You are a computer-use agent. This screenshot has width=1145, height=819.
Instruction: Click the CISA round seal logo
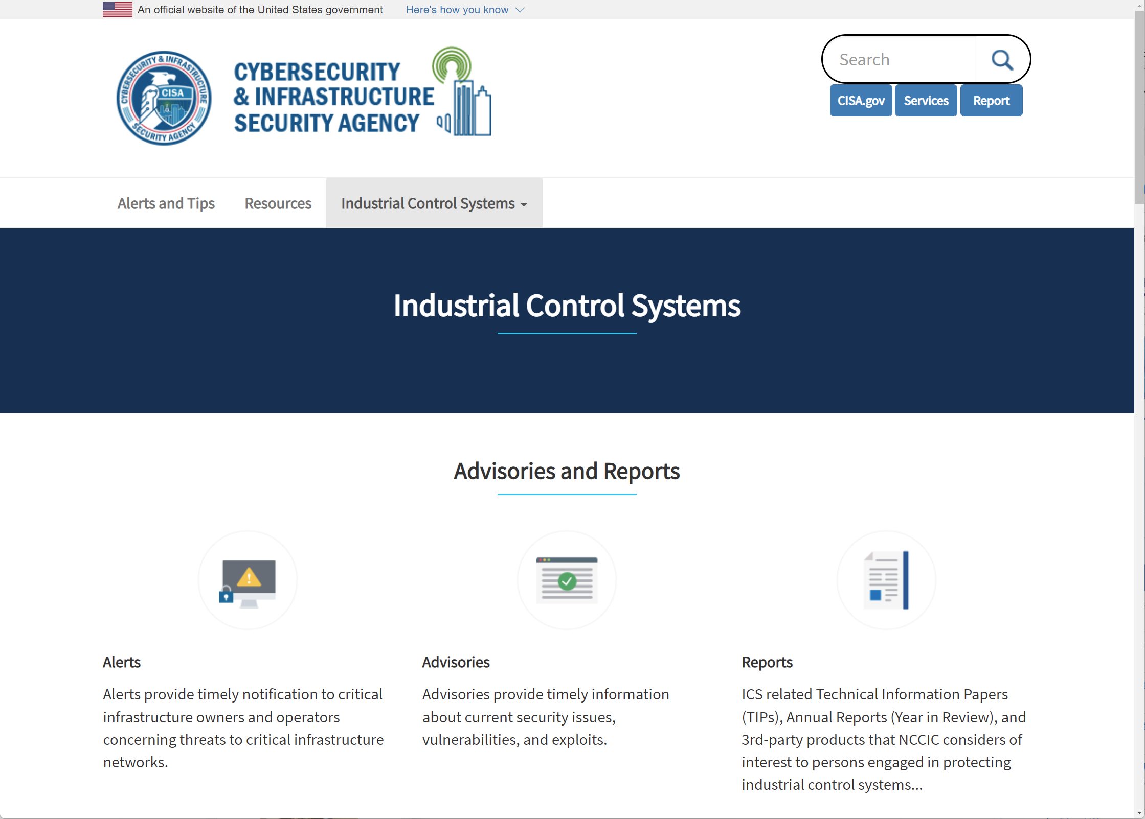164,98
